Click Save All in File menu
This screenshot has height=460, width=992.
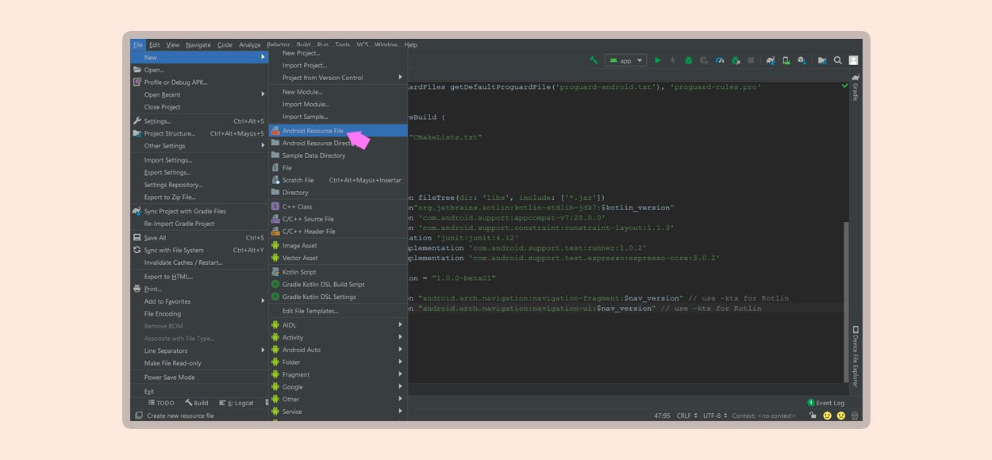[199, 238]
